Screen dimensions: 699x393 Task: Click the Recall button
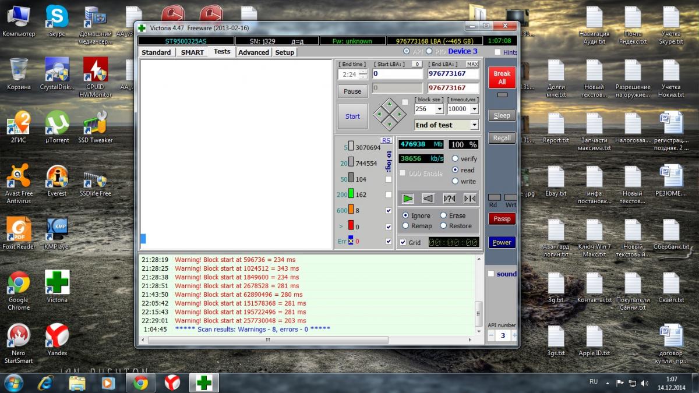pyautogui.click(x=502, y=138)
